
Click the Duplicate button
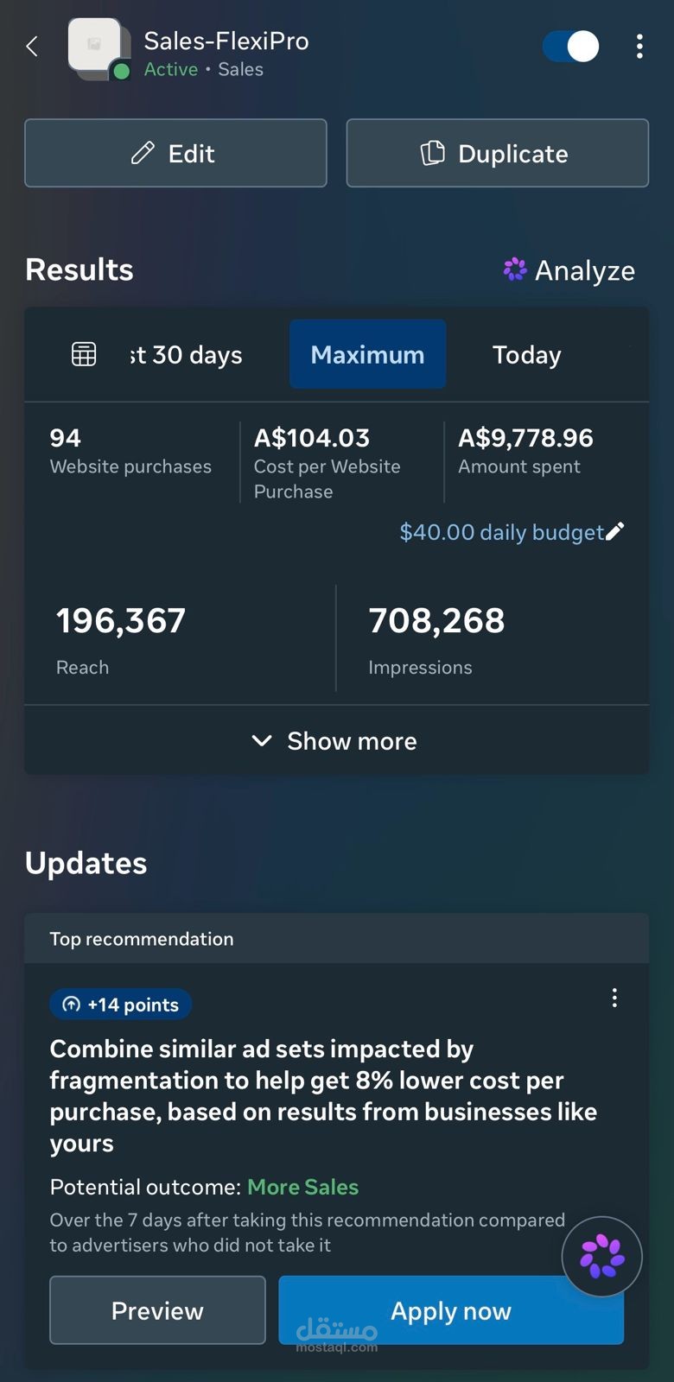[497, 153]
